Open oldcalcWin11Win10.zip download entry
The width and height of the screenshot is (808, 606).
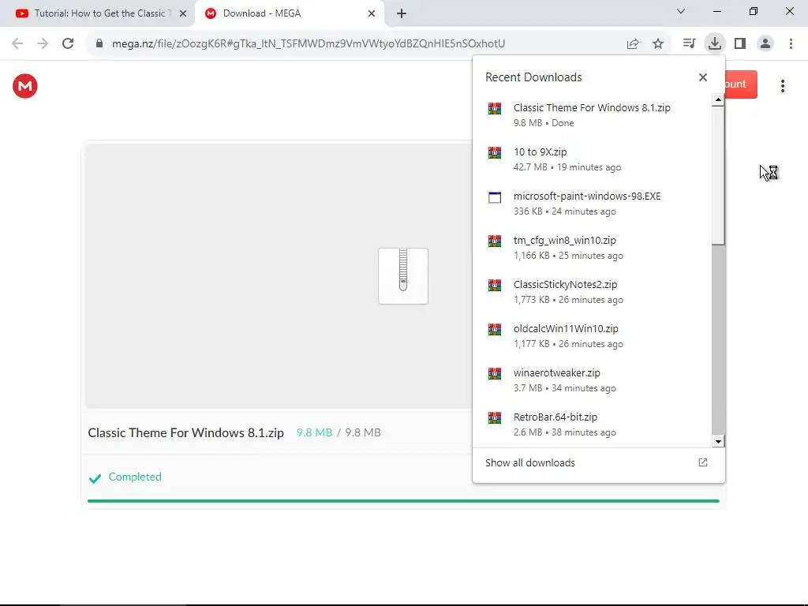click(592, 336)
